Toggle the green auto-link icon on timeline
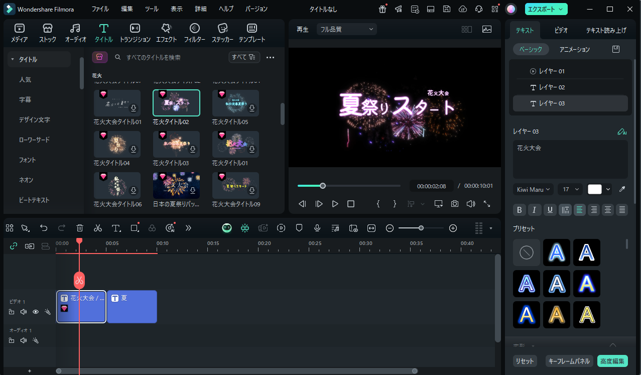This screenshot has width=641, height=375. click(x=14, y=246)
